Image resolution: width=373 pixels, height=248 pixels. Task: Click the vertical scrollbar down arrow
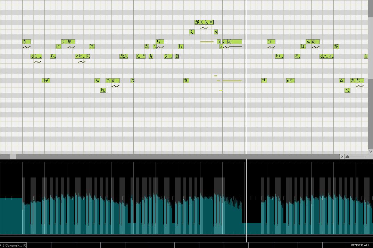pyautogui.click(x=370, y=151)
